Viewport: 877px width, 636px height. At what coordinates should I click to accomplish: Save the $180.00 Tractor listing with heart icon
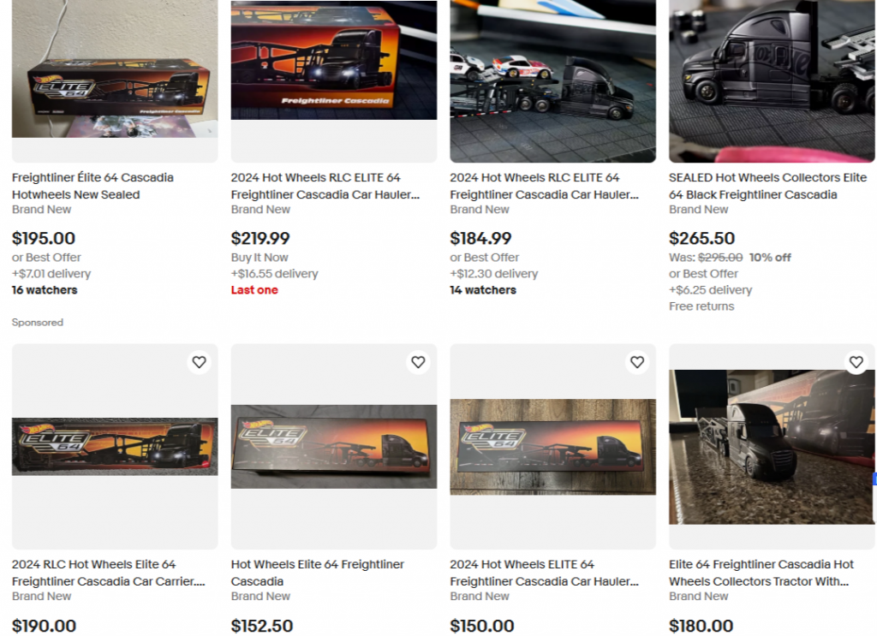pos(856,362)
